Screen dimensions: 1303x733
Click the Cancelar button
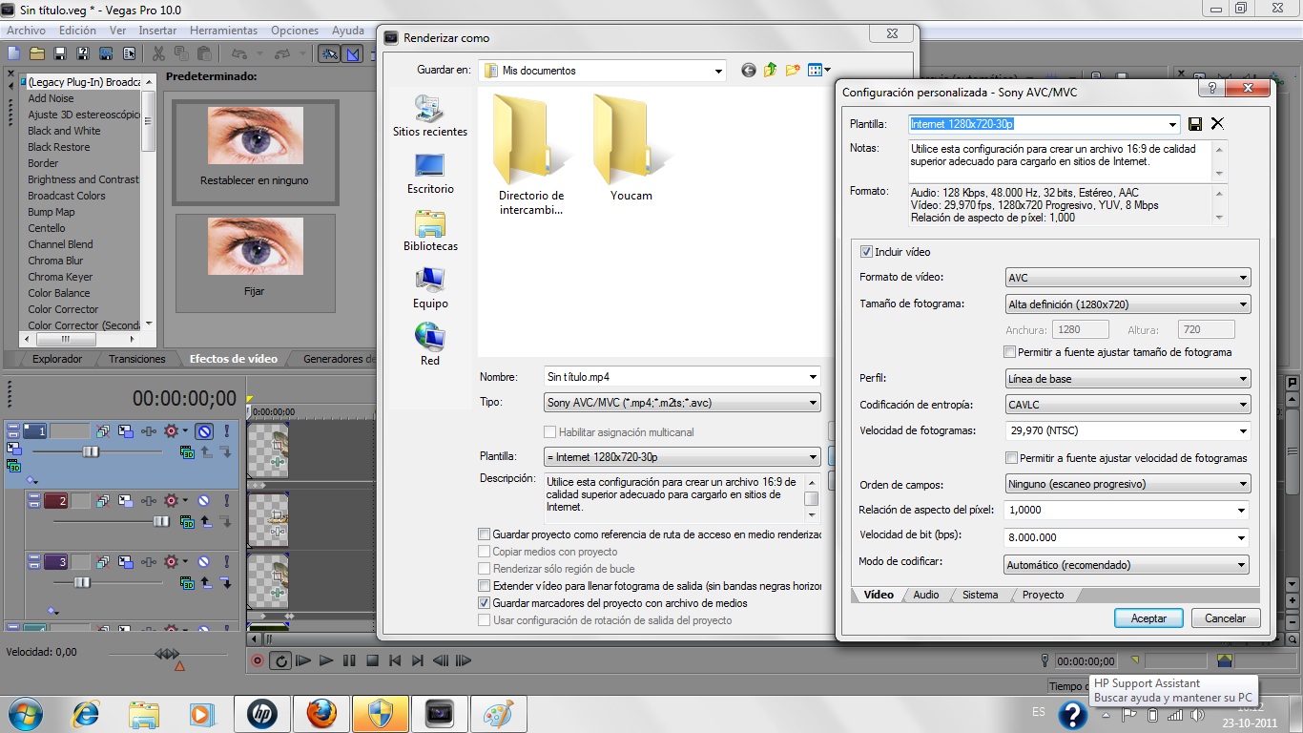pos(1225,618)
